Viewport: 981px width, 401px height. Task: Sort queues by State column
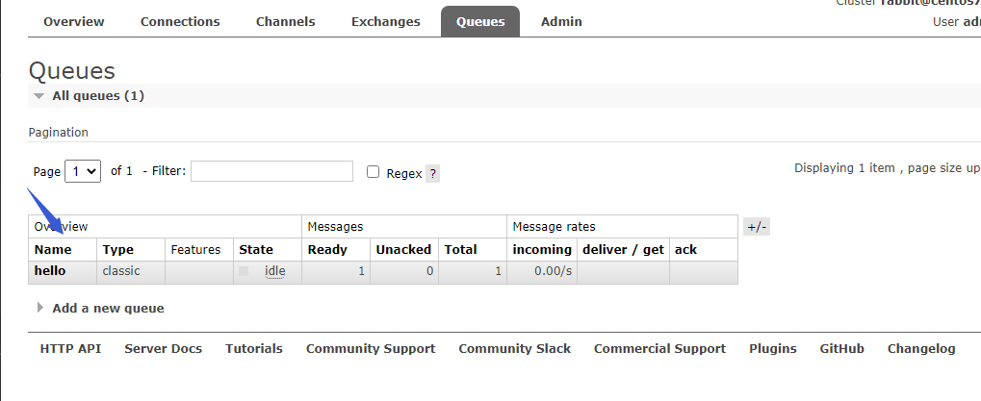pos(256,250)
